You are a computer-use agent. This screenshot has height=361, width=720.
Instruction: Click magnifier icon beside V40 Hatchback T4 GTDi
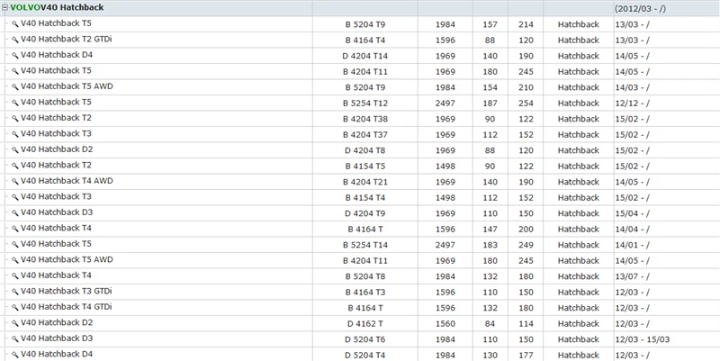tap(15, 307)
